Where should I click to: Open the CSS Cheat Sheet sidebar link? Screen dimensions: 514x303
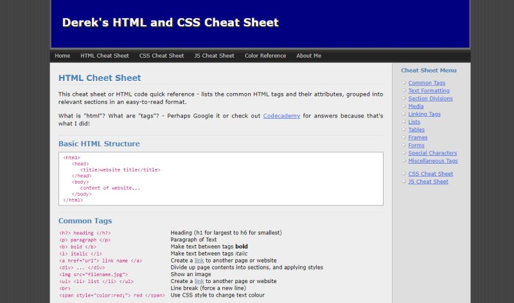(430, 174)
